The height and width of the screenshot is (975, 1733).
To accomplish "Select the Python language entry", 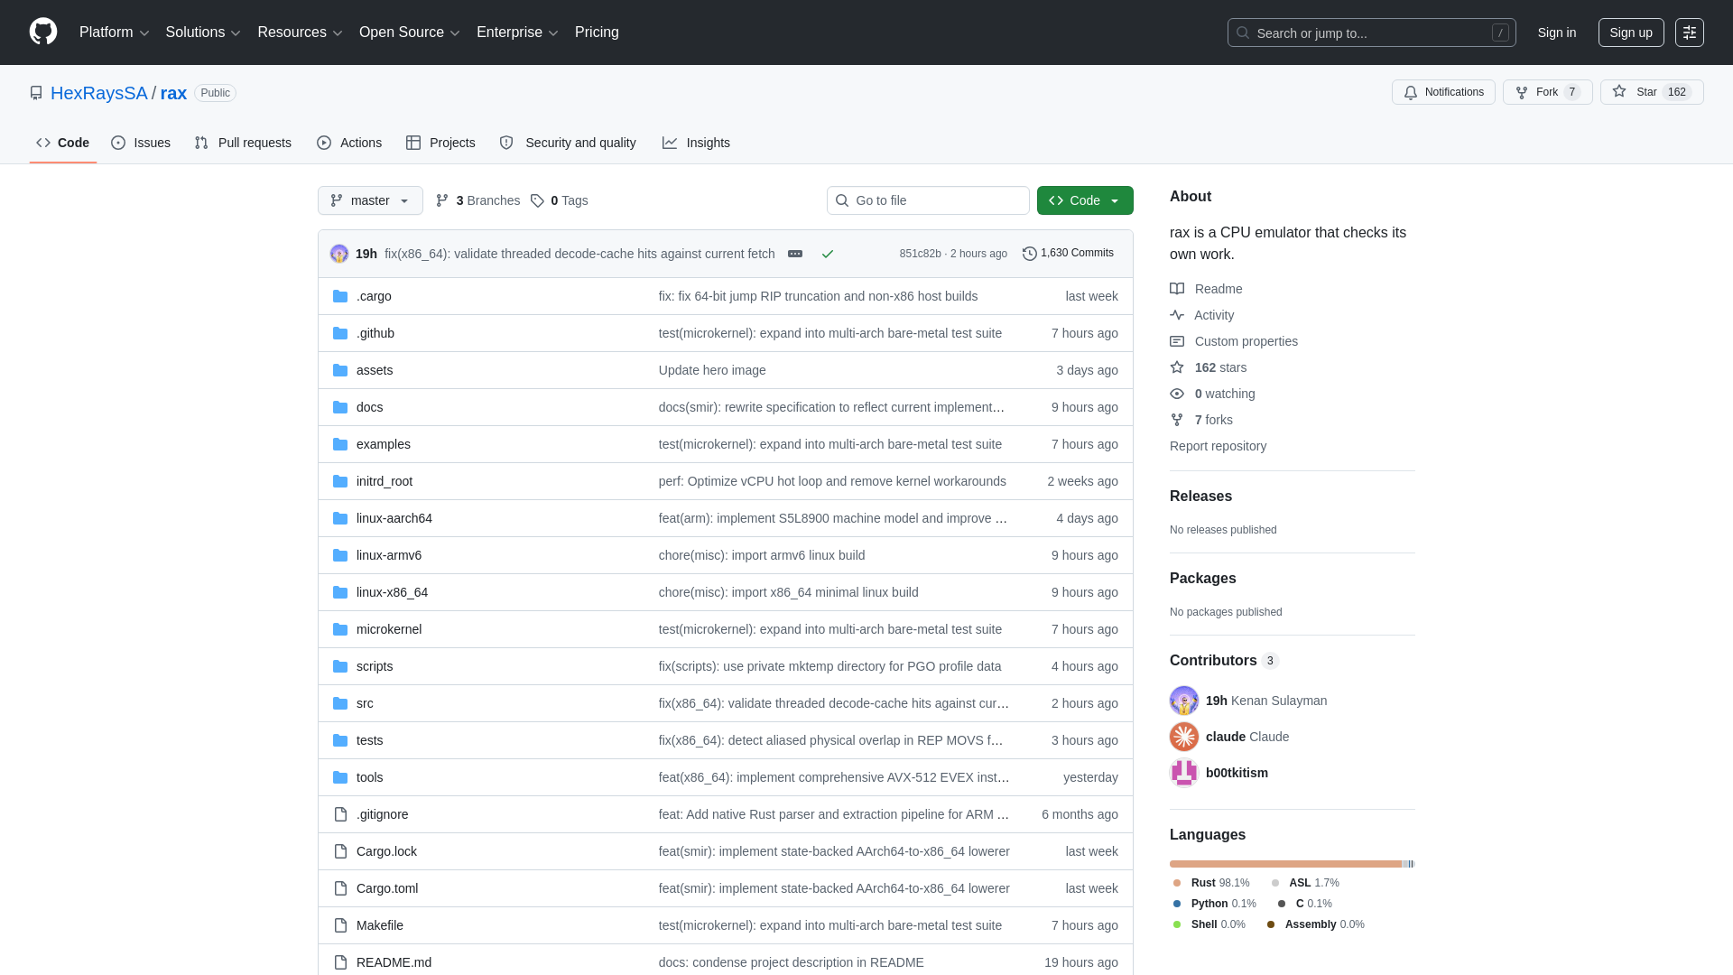I will pyautogui.click(x=1214, y=904).
